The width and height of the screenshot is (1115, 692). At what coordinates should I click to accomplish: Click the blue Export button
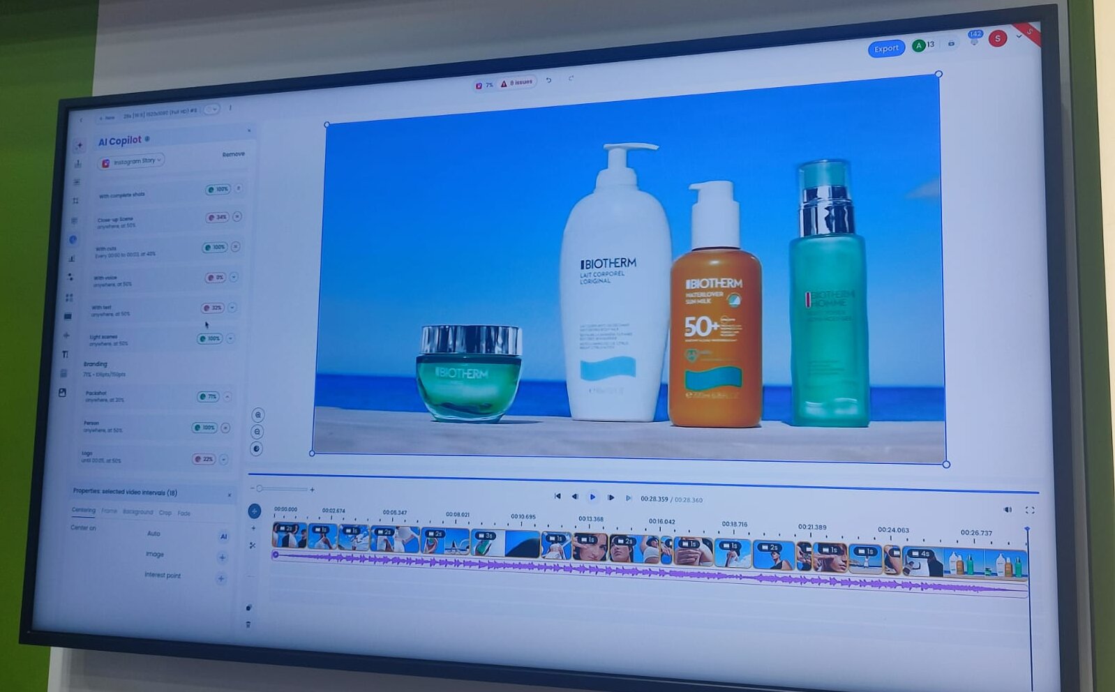click(x=886, y=49)
